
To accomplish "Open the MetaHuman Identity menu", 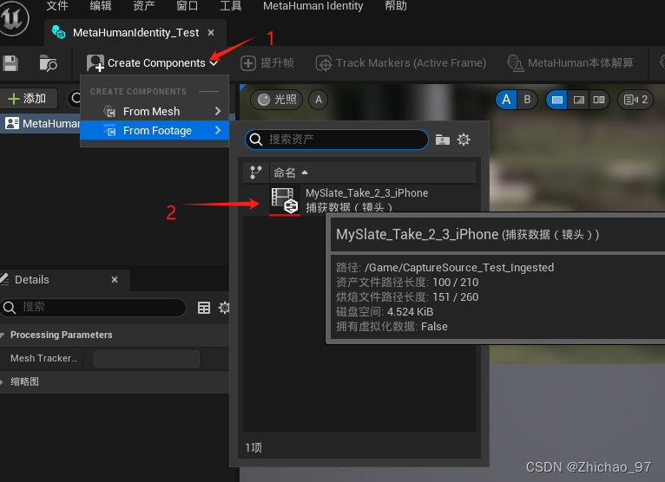I will [313, 6].
